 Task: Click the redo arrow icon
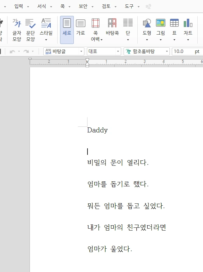[26, 51]
